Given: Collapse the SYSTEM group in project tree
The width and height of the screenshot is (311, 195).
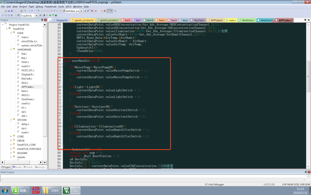Looking at the screenshot, I should click(11, 120).
